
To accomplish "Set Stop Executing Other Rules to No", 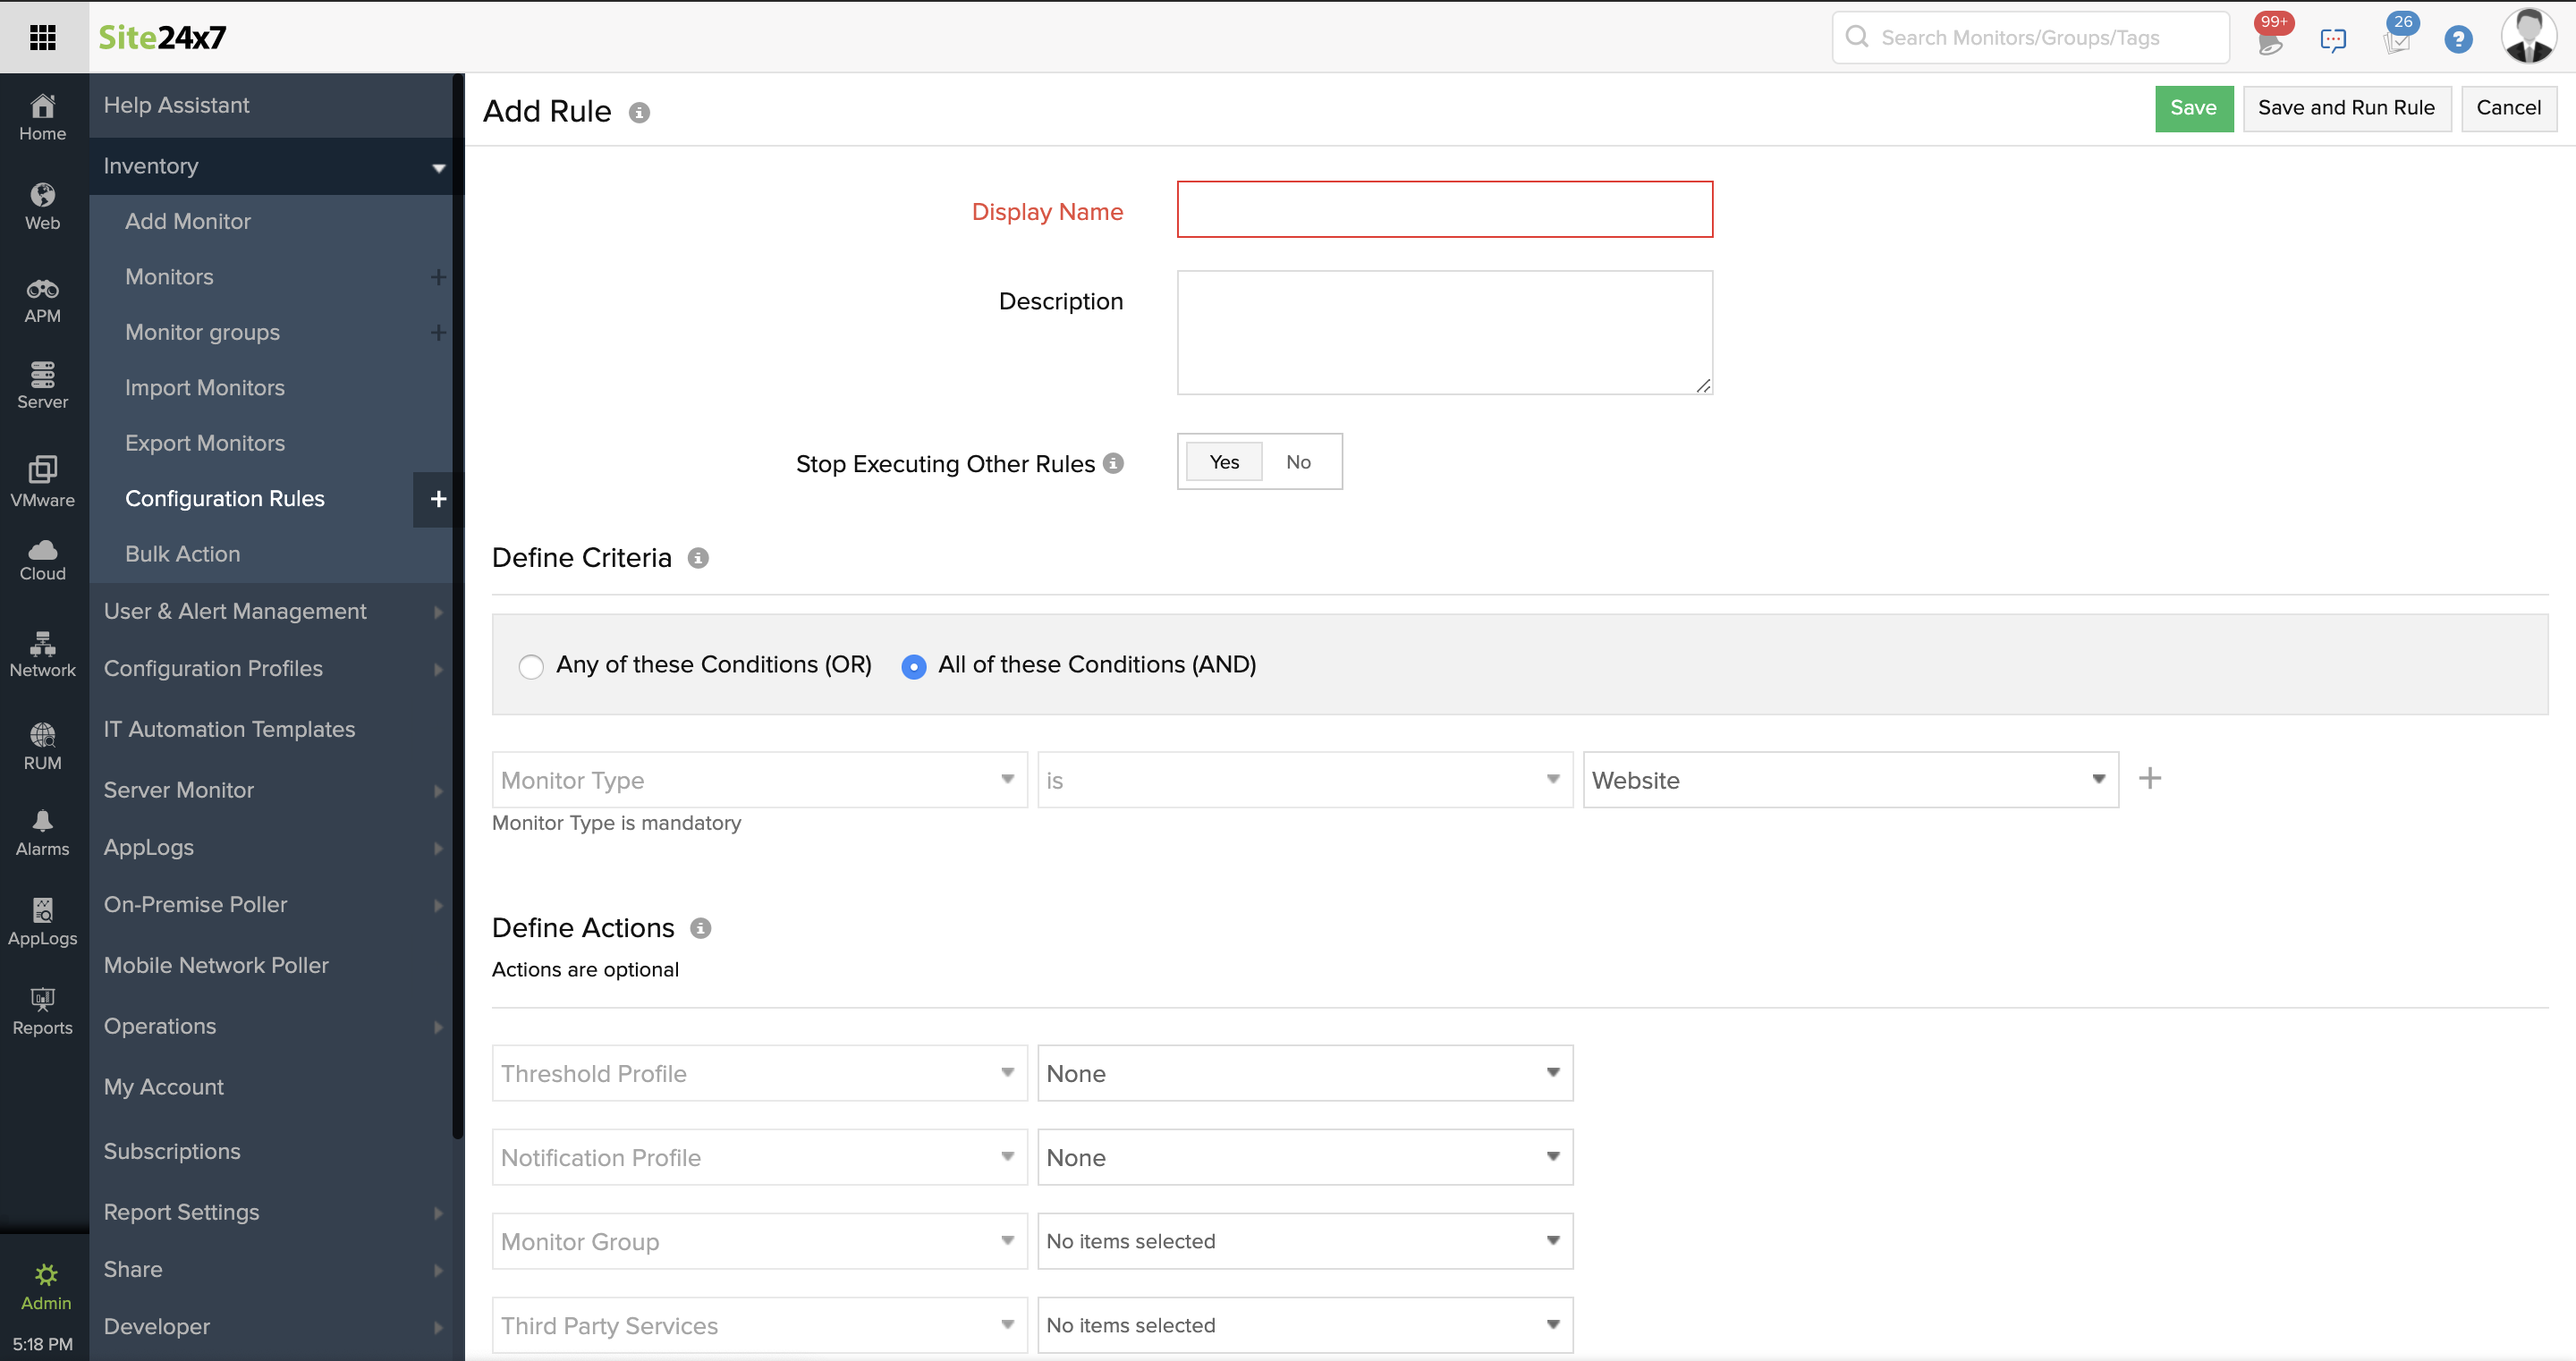I will coord(1298,462).
